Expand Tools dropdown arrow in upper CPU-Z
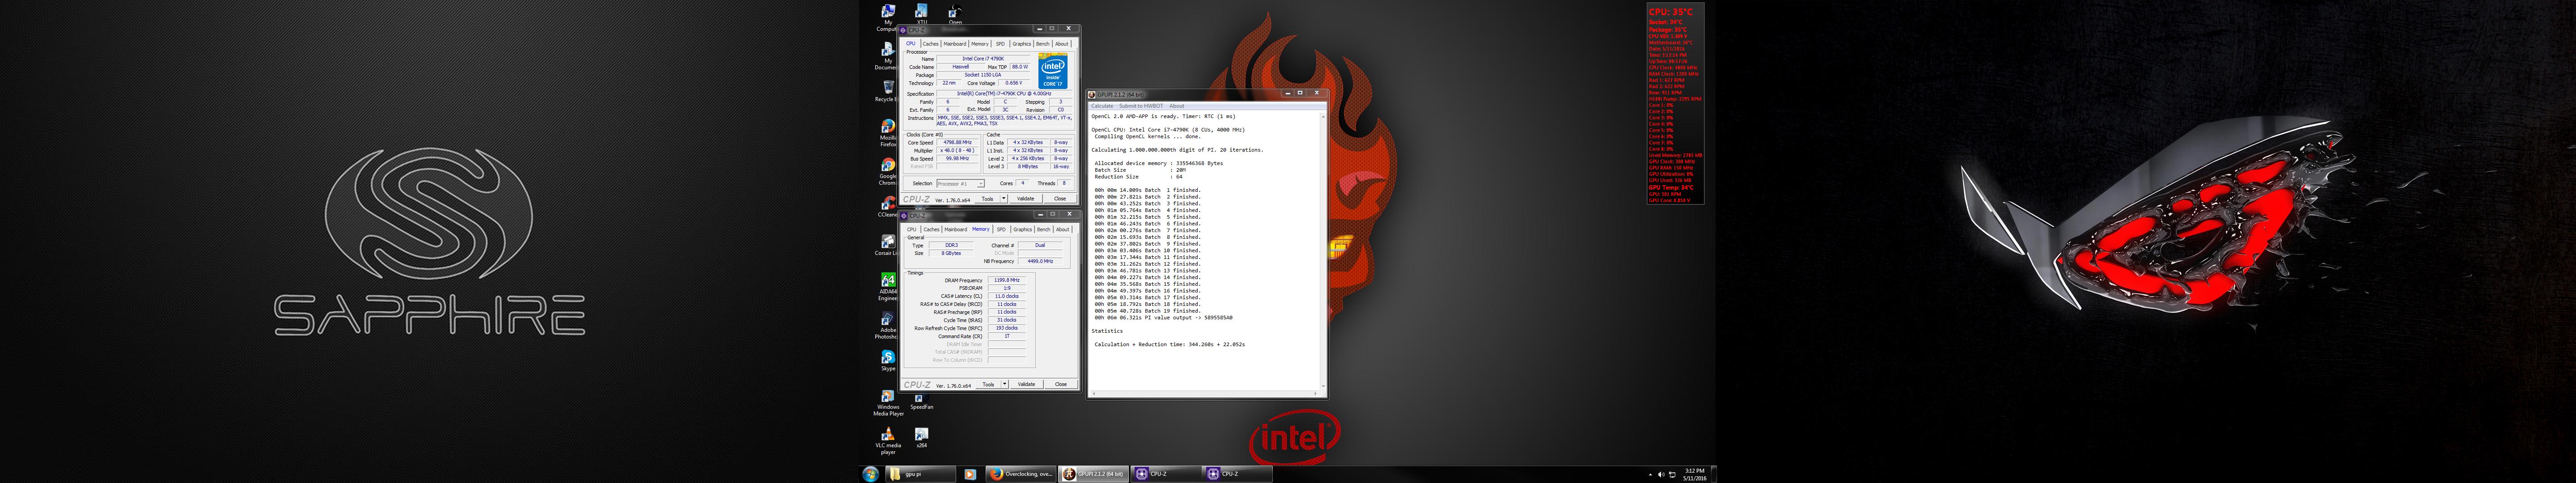 [x=1004, y=199]
